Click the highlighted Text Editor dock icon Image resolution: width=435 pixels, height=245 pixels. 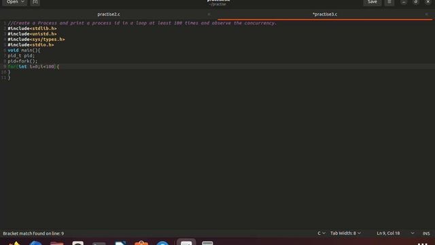point(186,242)
